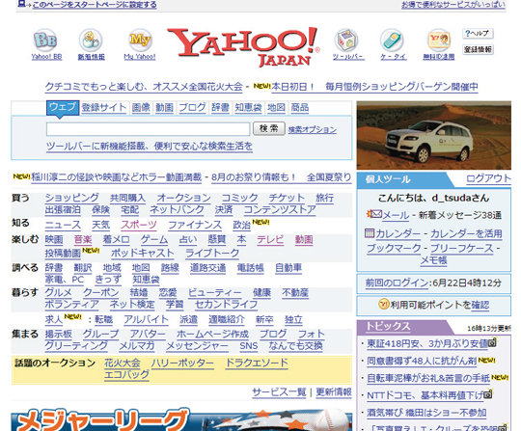Screen dimensions: 521x431
Task: Click the baby face icon beside Yahoo! BB
Action: (x=91, y=40)
